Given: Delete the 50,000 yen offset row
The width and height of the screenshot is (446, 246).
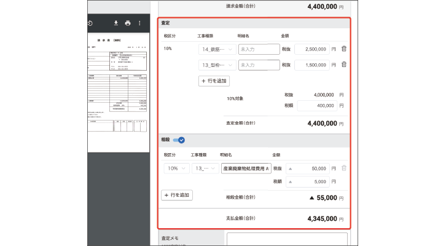Looking at the screenshot, I should click(x=344, y=168).
